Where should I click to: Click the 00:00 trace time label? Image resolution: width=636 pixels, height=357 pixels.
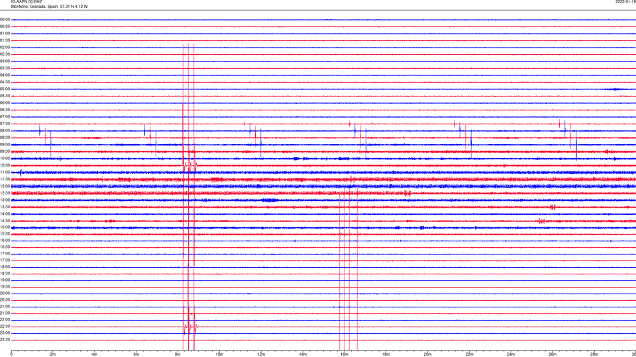click(5, 19)
